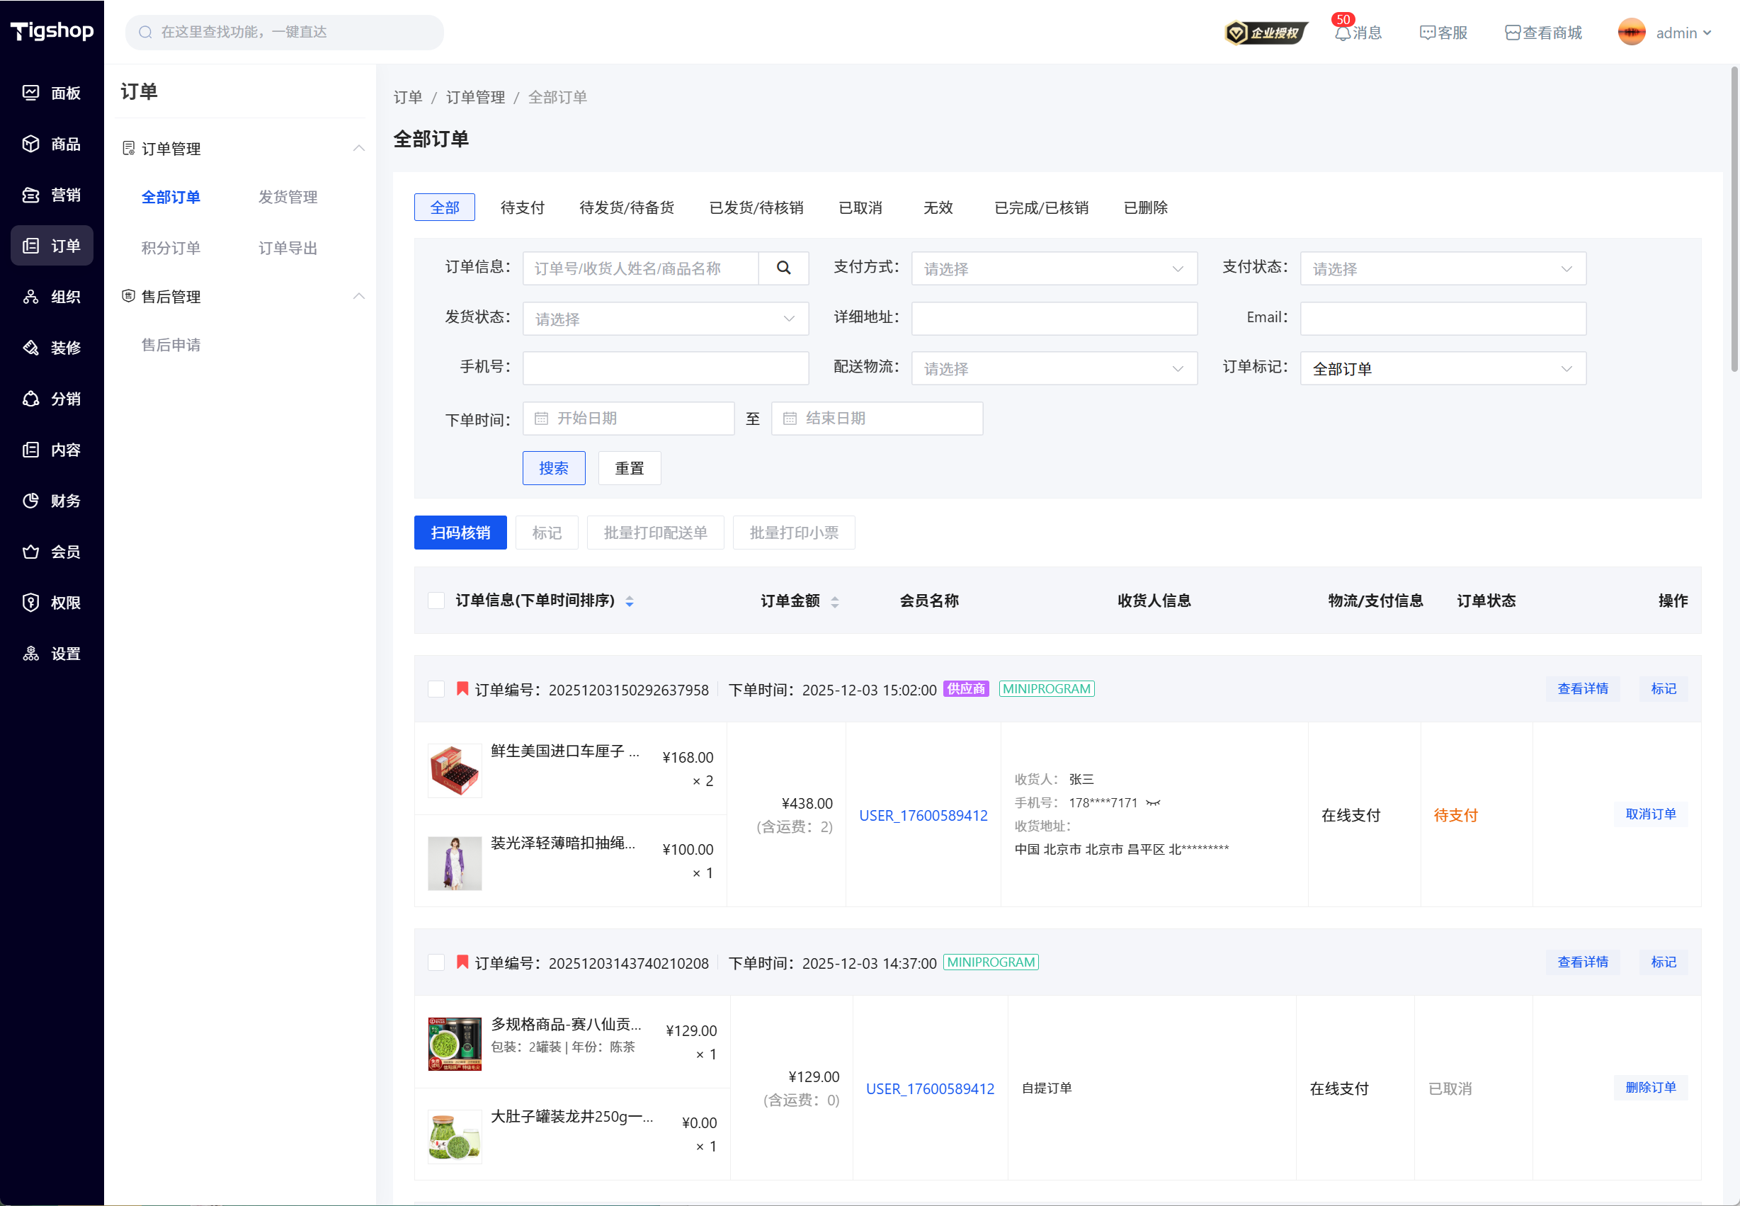Open the 财务 pie chart sidebar icon
Screen dimensions: 1740x1206
[x=31, y=500]
